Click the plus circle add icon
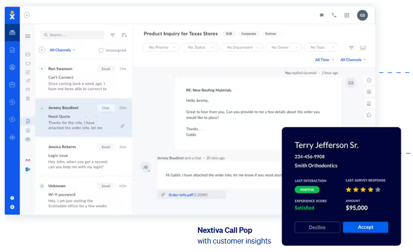This screenshot has width=413, height=252. (27, 15)
